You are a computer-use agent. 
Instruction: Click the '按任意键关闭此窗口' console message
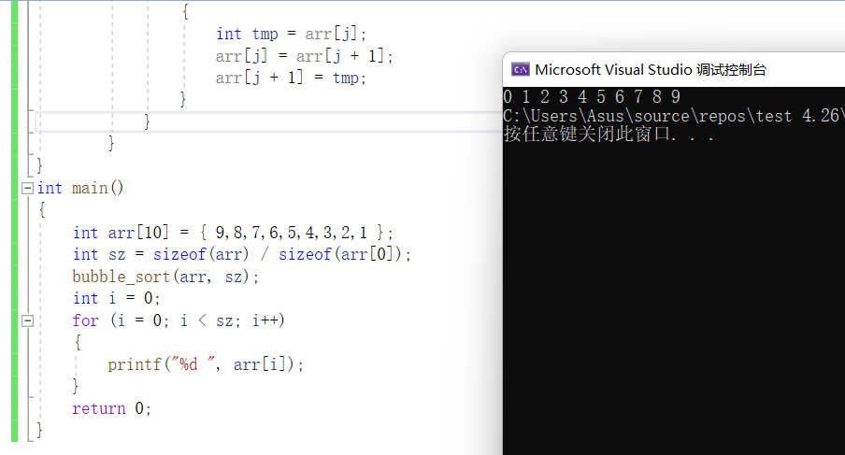coord(609,135)
